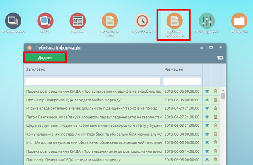
Task: Open the Головне меню icon
Action: 13,21
